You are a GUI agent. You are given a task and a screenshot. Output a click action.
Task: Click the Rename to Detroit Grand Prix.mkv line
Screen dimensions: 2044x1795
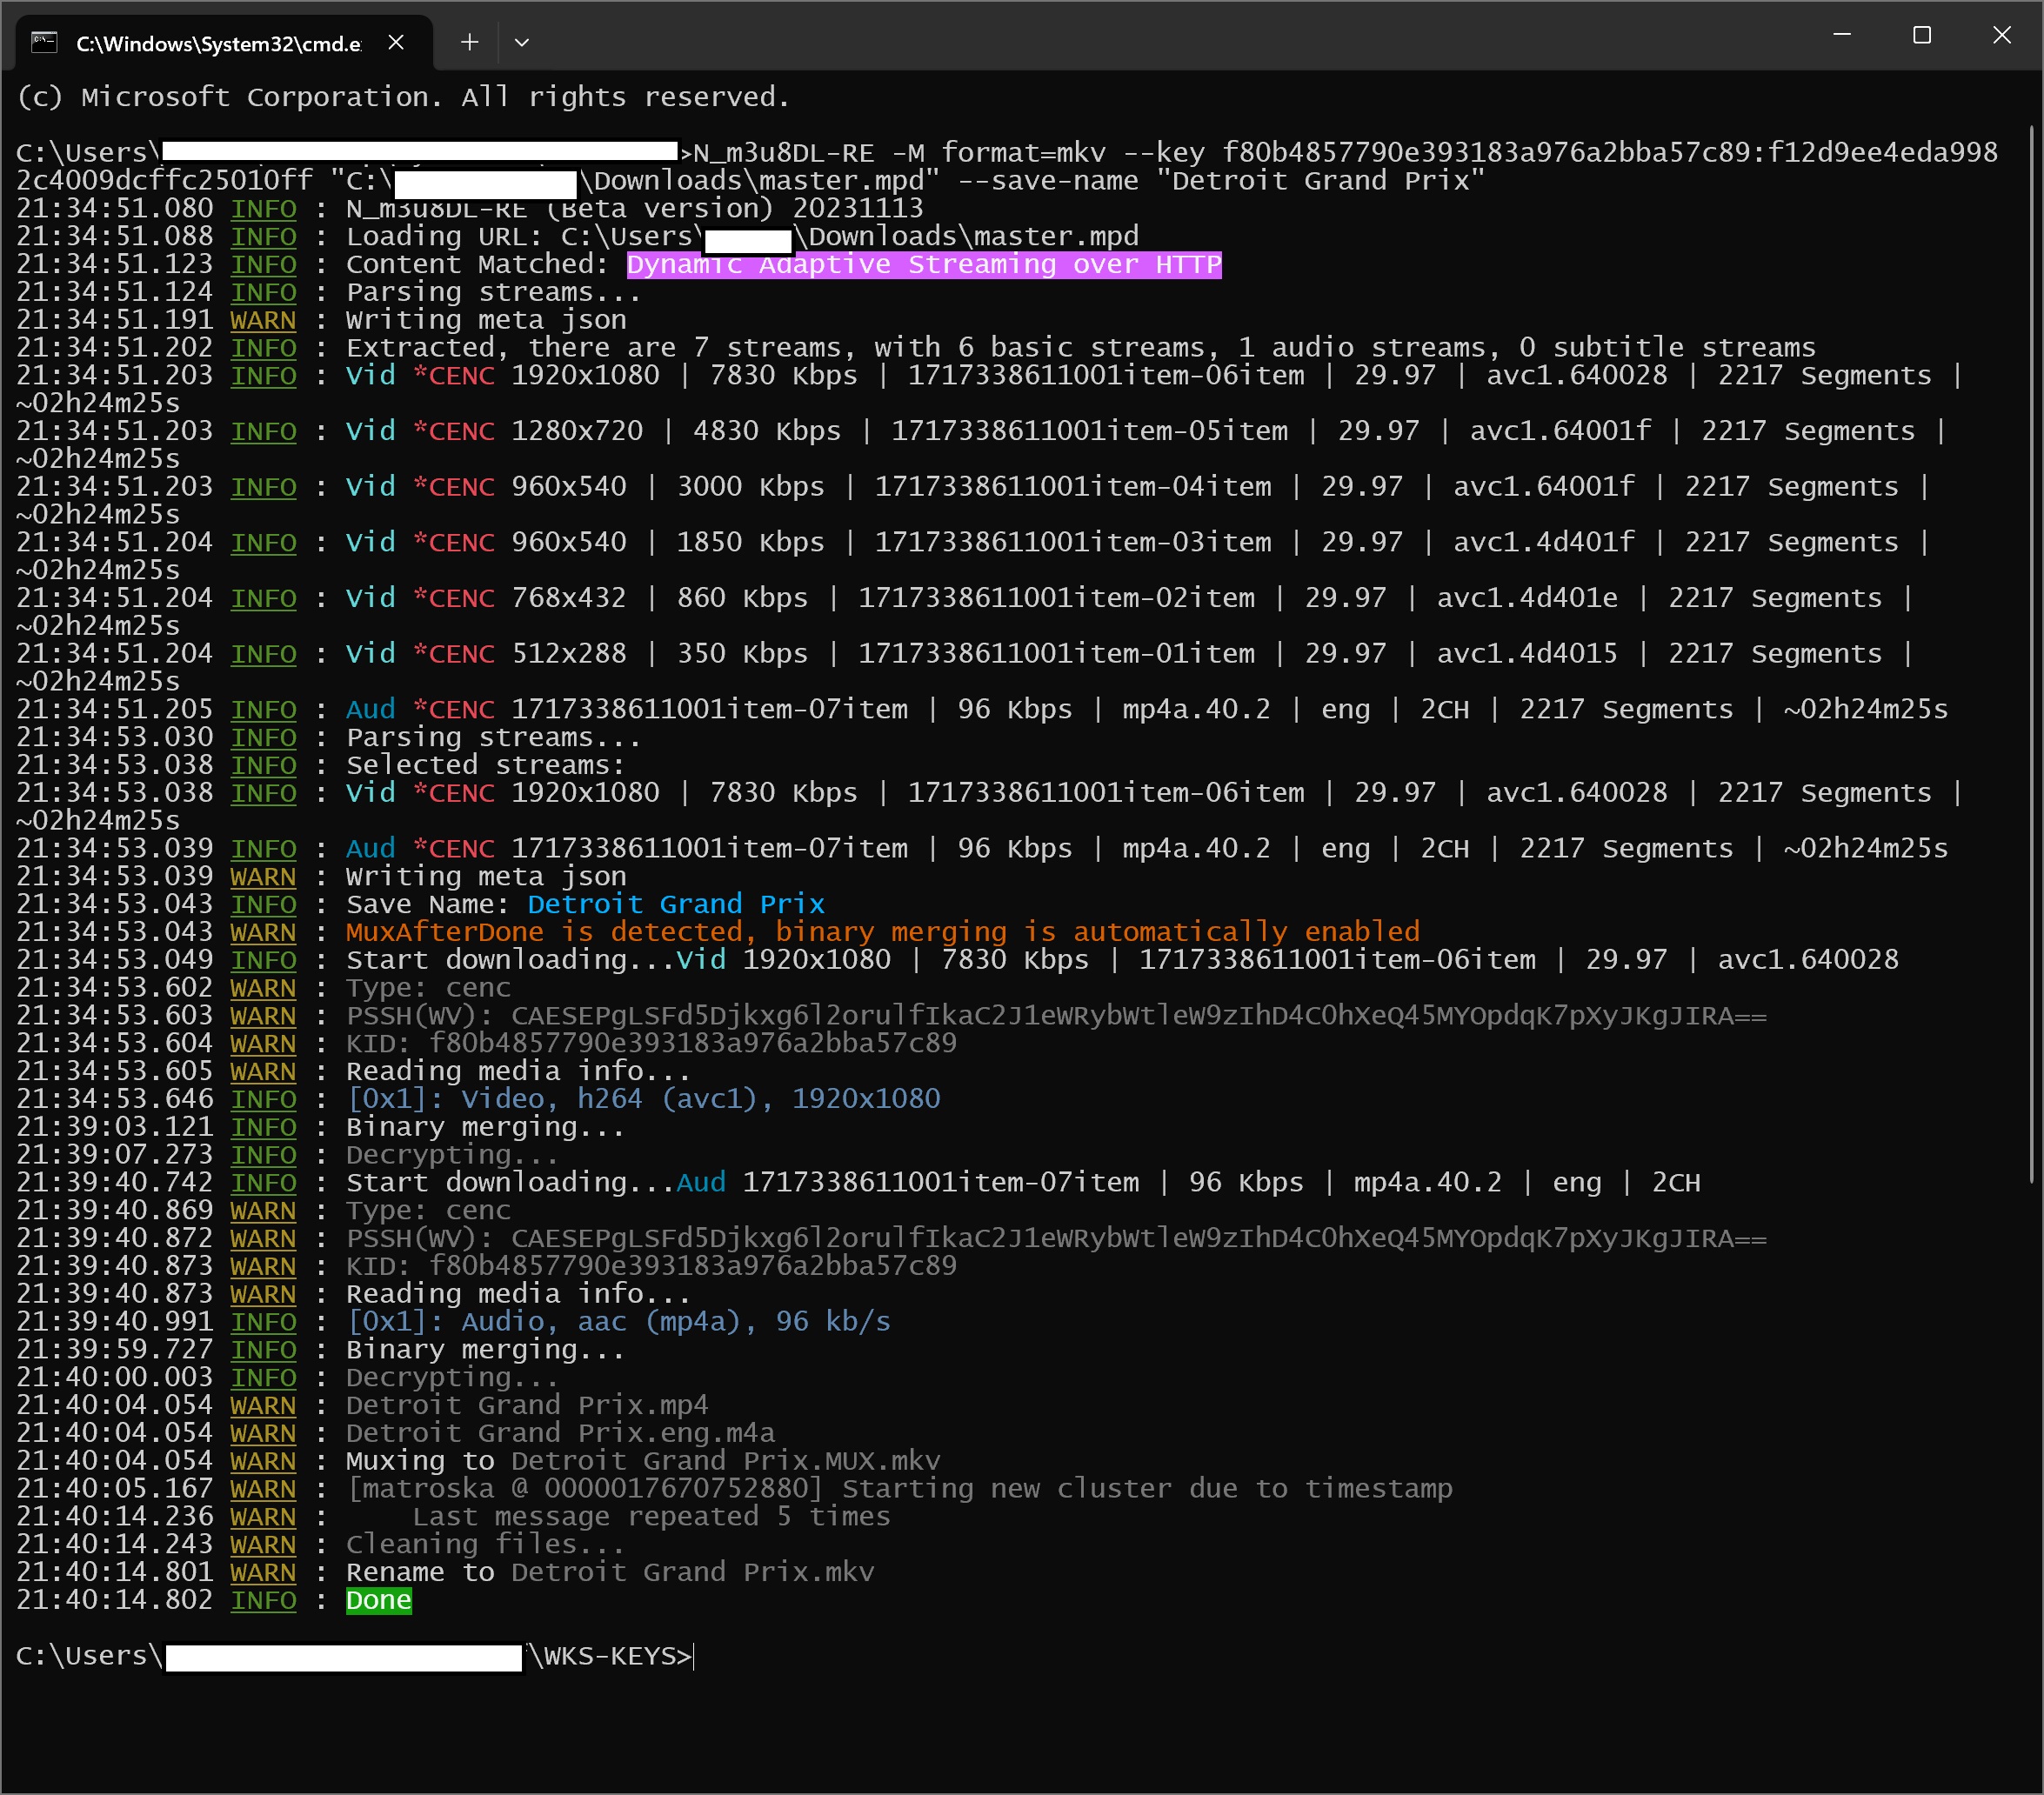(x=610, y=1572)
